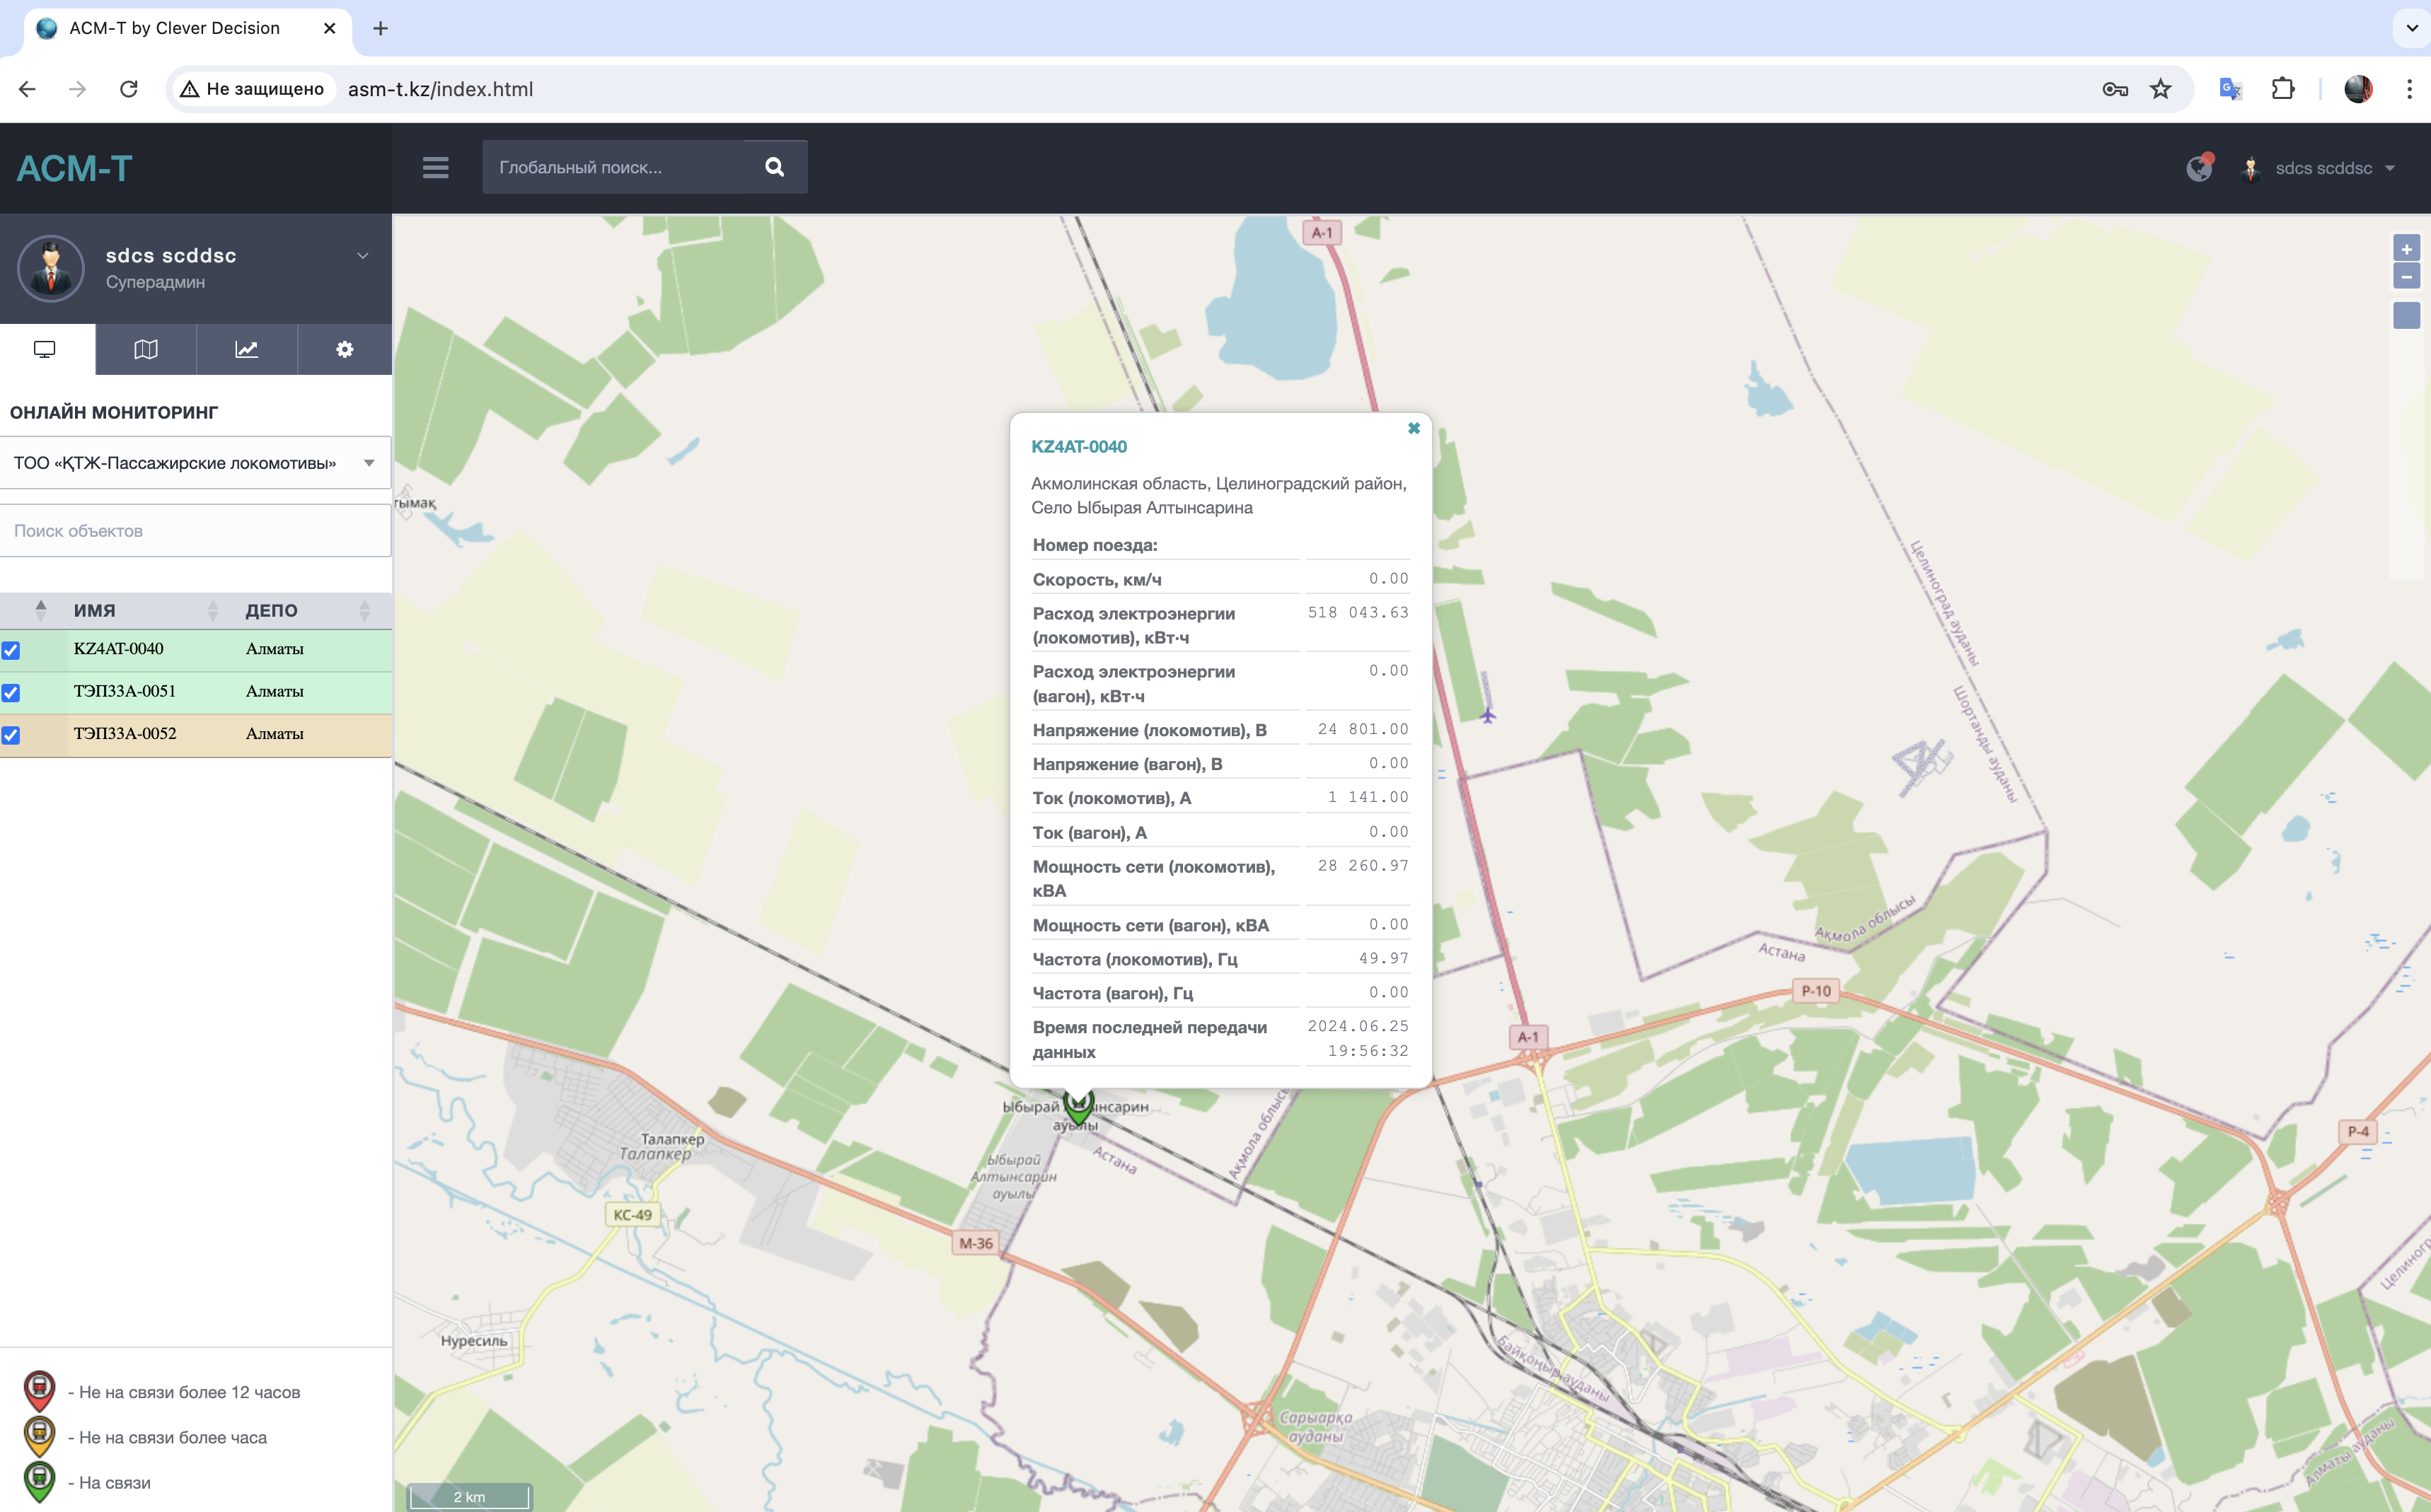
Task: Click the map zoom in plus button
Action: (2406, 249)
